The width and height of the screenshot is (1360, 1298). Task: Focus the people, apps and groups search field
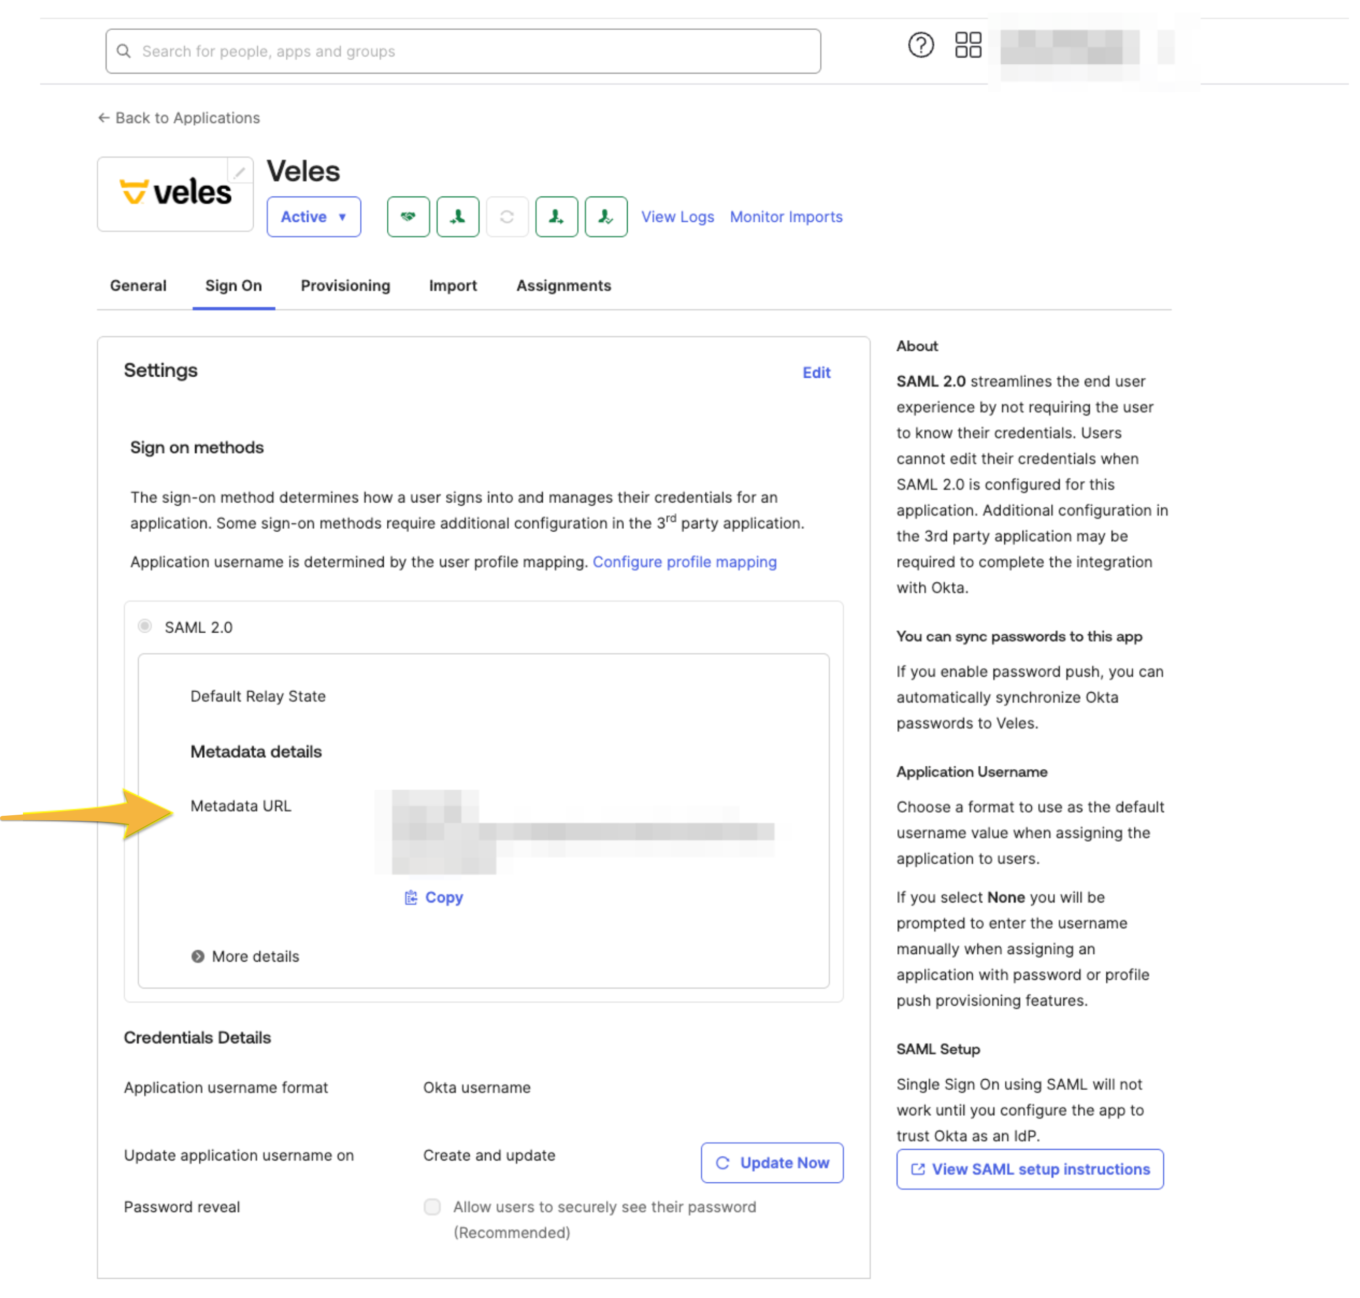(x=463, y=51)
